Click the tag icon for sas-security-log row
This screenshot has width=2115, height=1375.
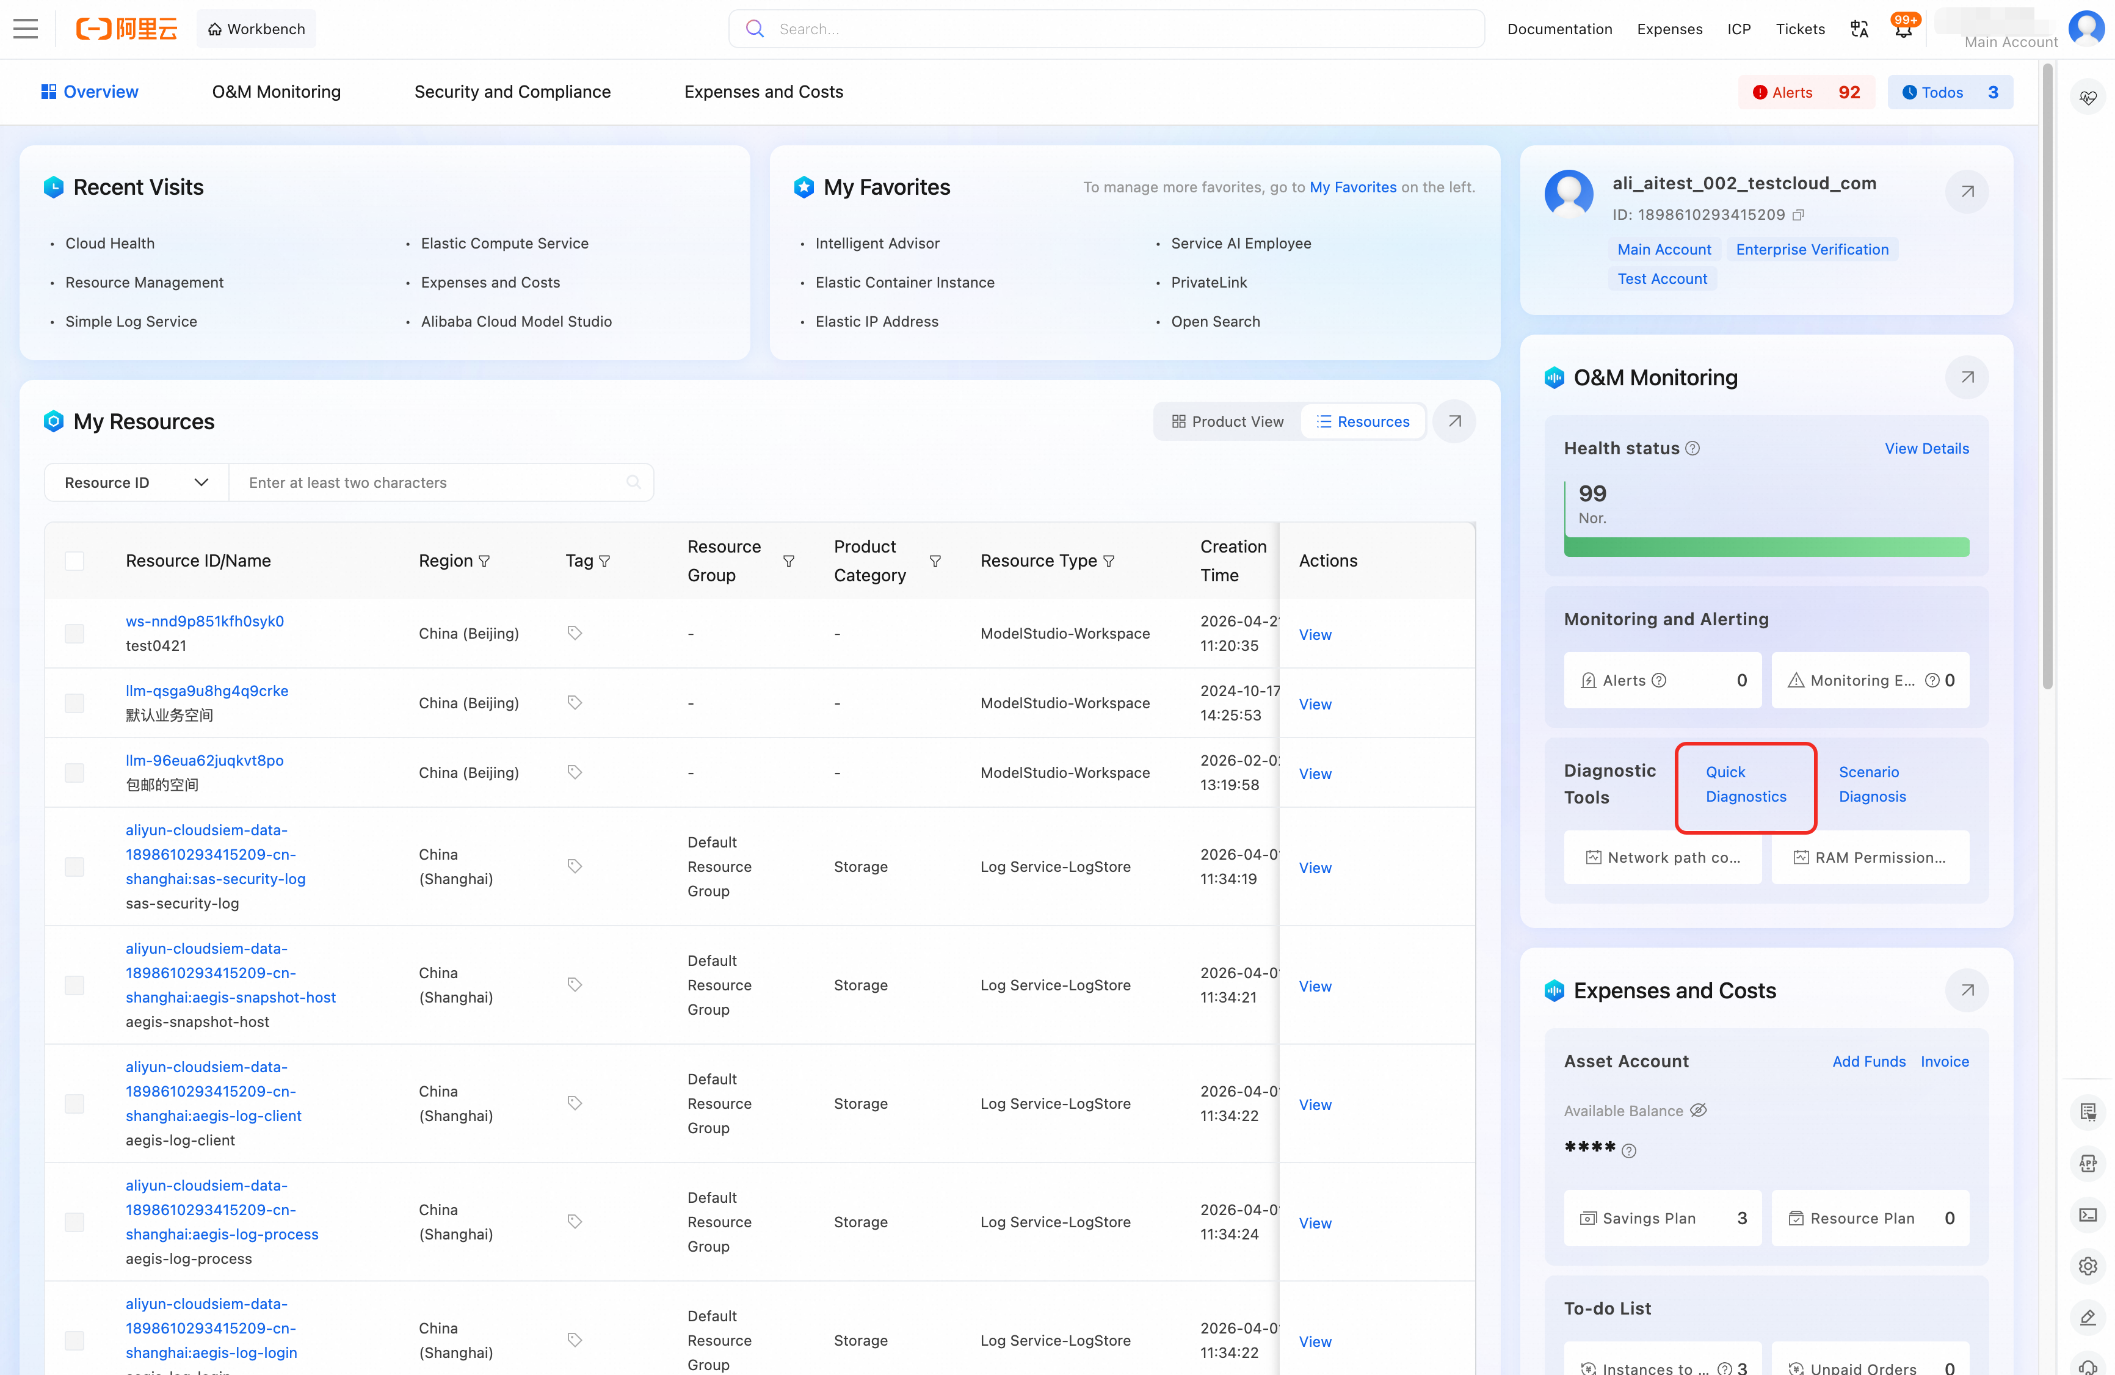pos(575,866)
